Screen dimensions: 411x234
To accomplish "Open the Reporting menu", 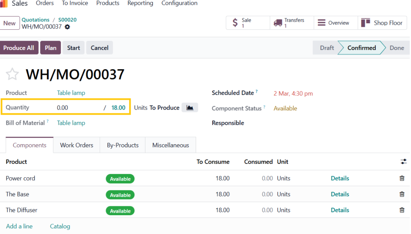I will tap(140, 3).
